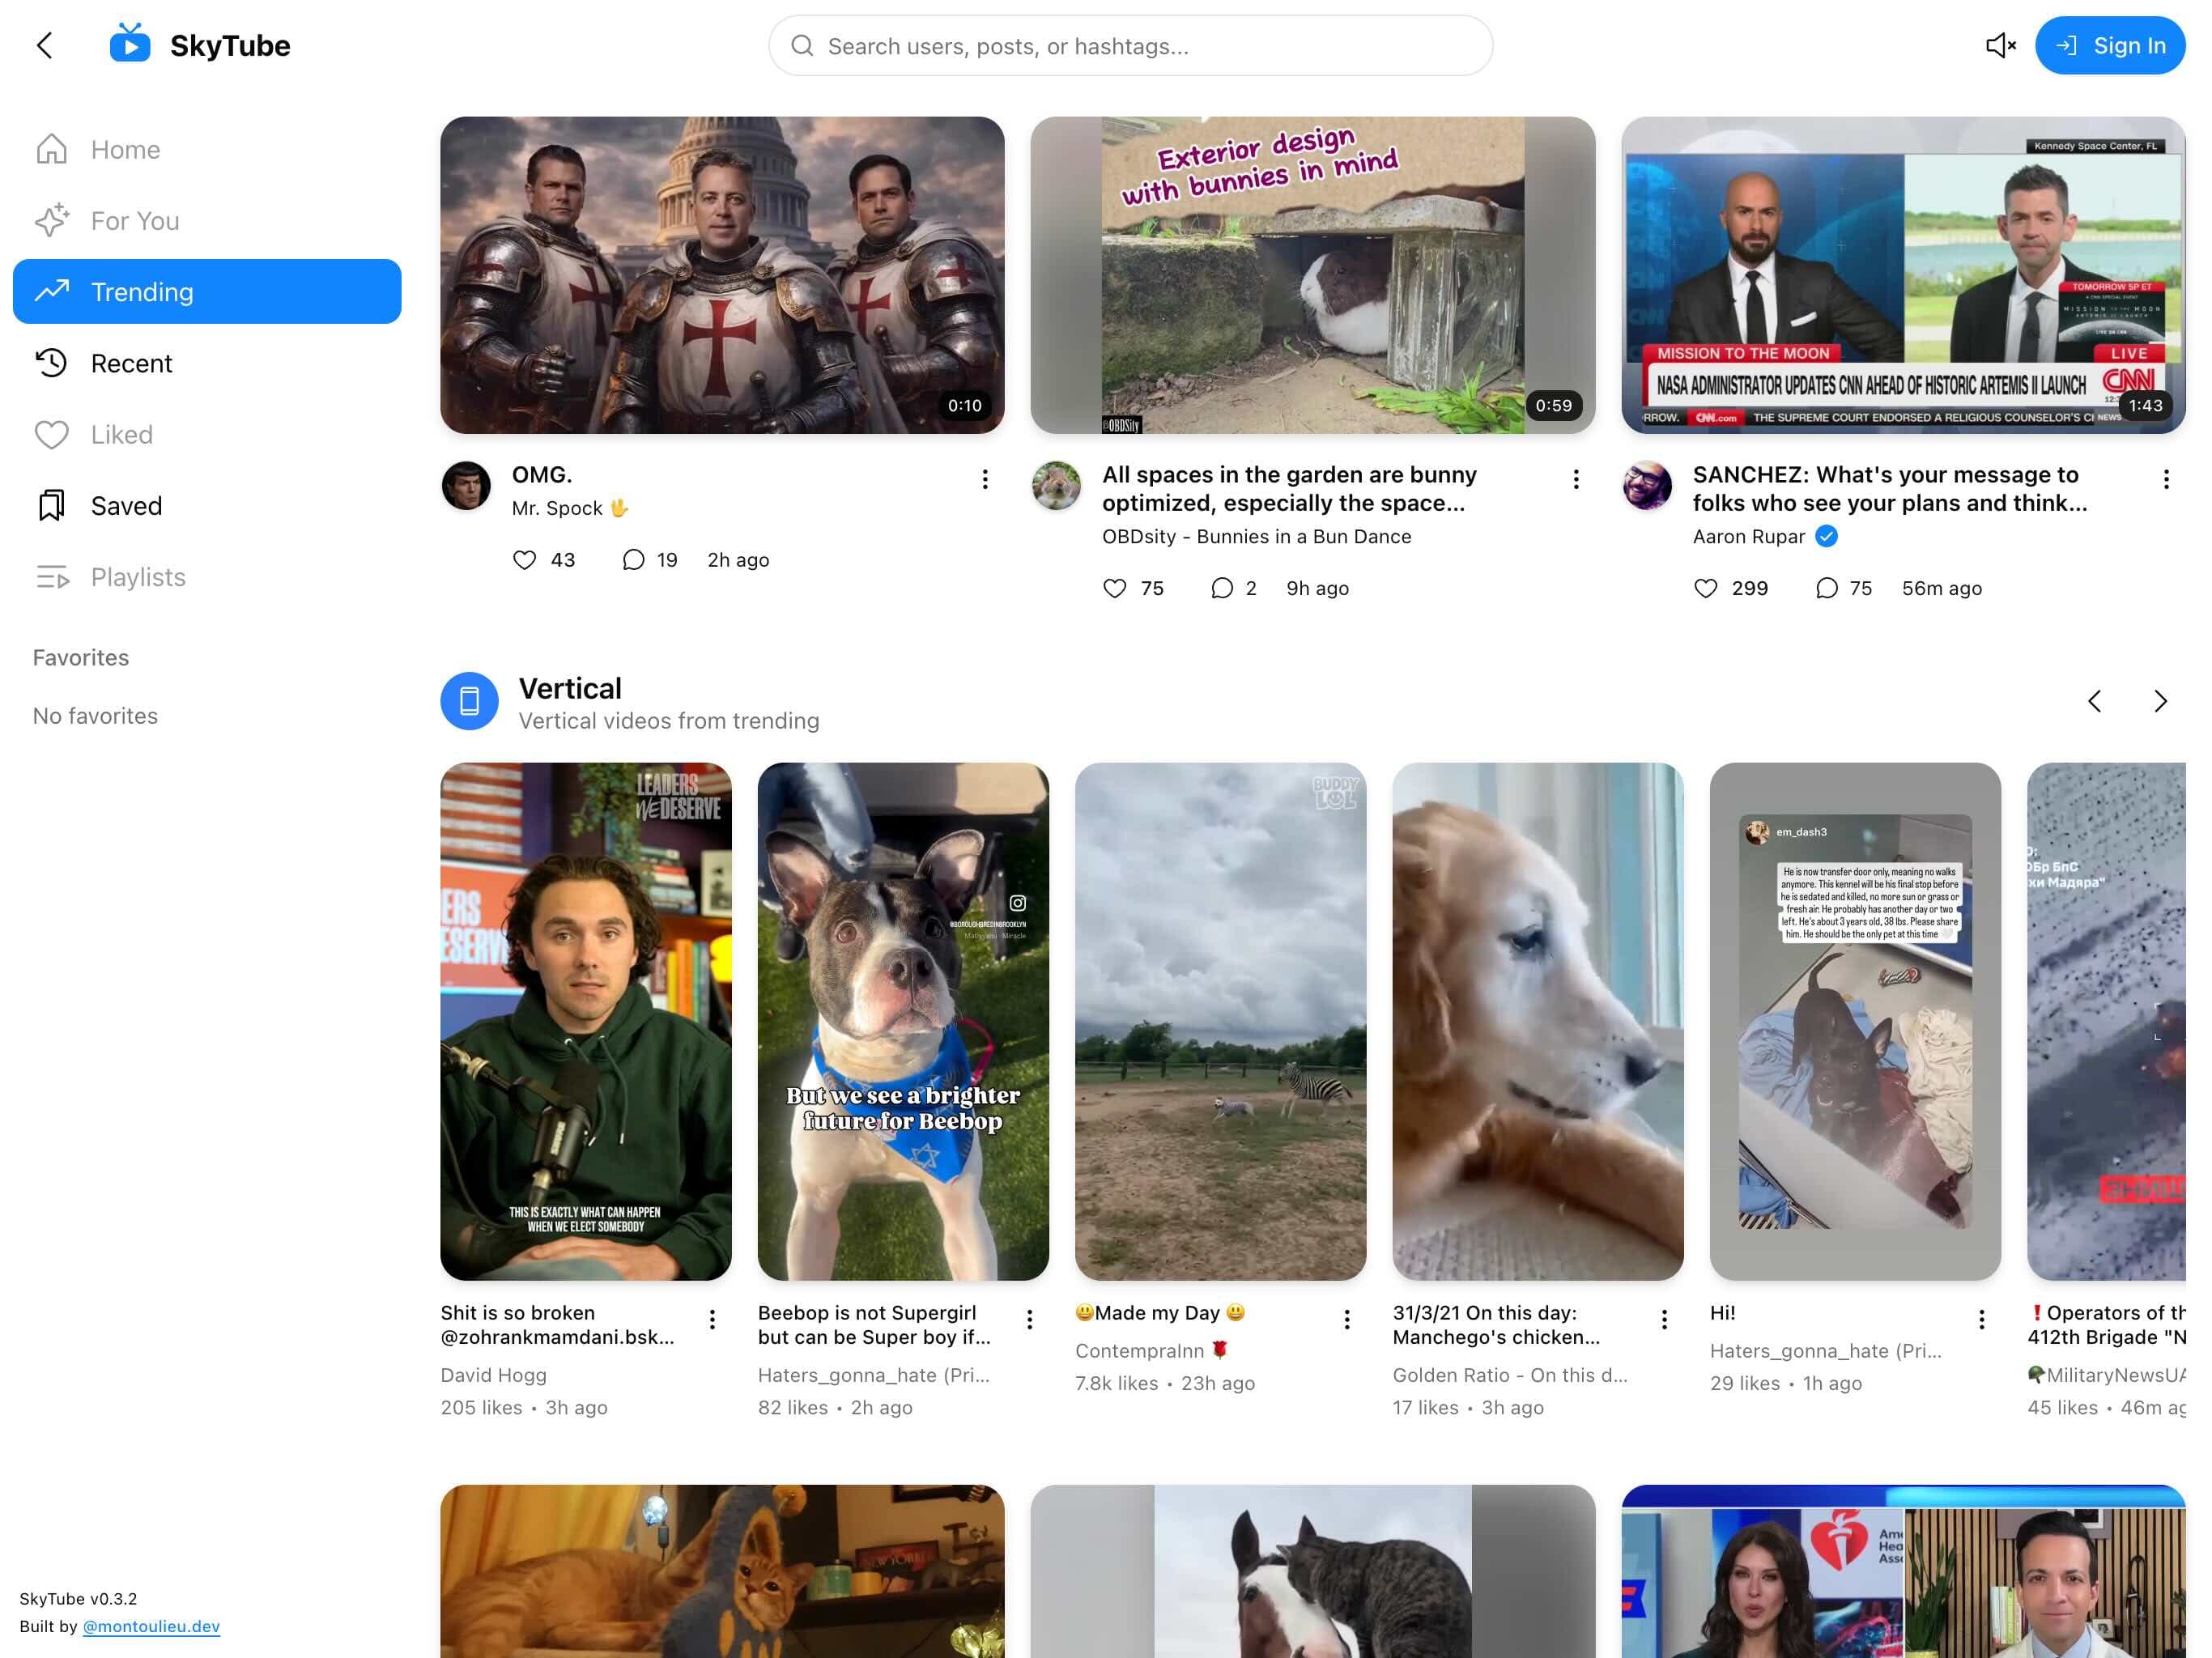Like the OMG. video heart icon

[x=525, y=560]
